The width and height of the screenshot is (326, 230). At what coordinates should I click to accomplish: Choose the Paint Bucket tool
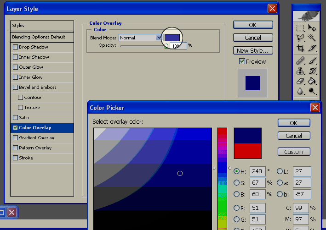[313, 81]
